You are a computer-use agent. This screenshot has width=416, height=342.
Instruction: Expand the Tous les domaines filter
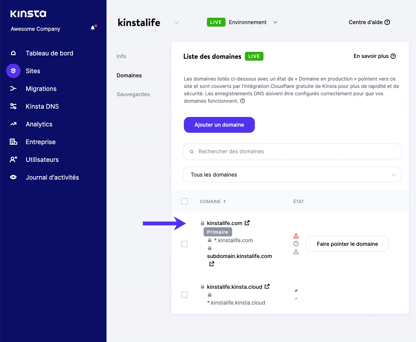click(x=393, y=174)
